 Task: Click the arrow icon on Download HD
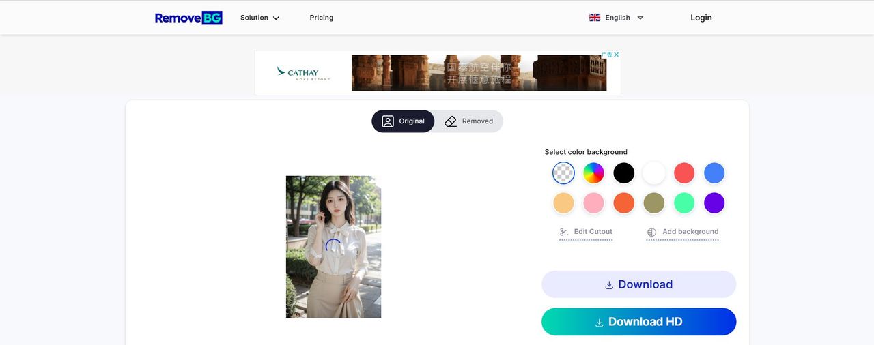coord(599,322)
